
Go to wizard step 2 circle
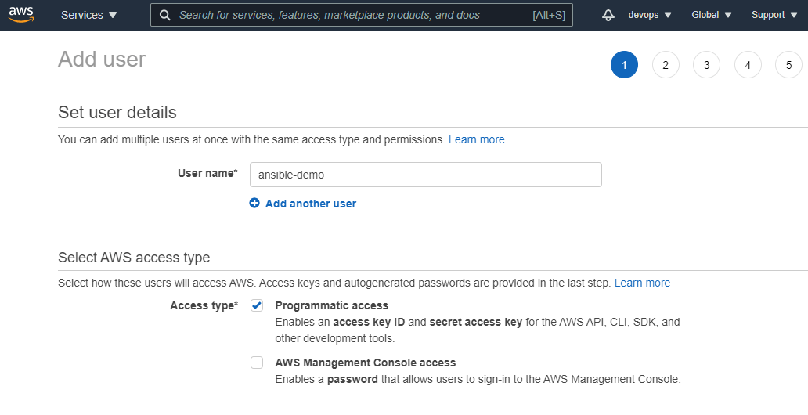tap(666, 65)
